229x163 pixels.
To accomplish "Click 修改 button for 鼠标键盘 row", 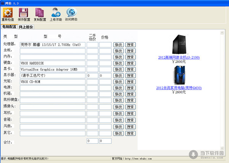I will [119, 101].
